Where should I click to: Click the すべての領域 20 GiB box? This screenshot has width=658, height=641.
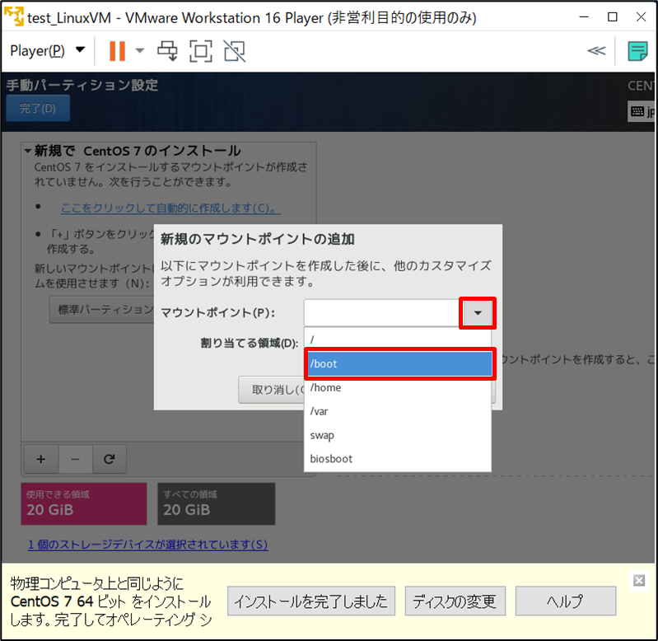tap(217, 503)
